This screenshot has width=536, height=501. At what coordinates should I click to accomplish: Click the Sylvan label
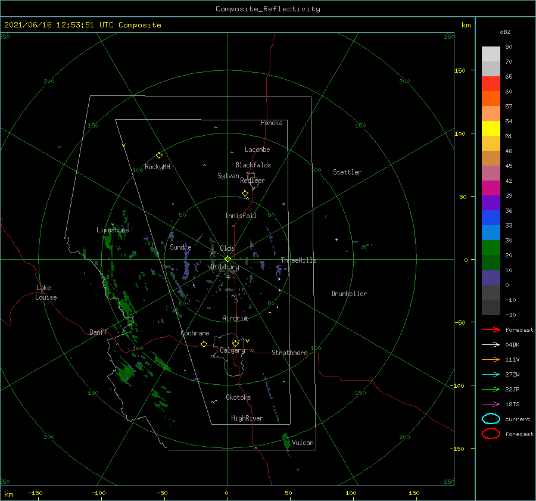[228, 176]
